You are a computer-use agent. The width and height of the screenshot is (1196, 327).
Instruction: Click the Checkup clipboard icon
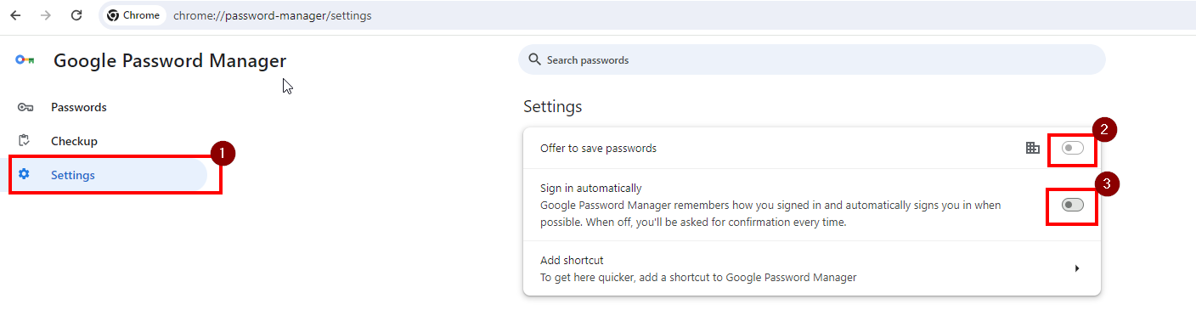25,141
